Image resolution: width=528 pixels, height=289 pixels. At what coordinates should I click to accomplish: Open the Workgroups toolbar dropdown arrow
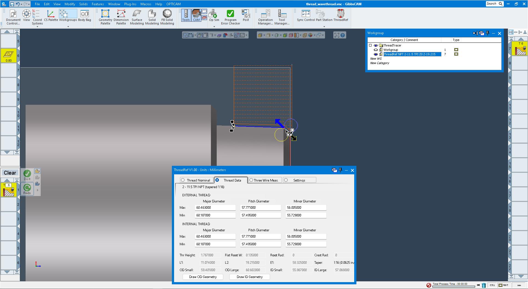(x=68, y=27)
